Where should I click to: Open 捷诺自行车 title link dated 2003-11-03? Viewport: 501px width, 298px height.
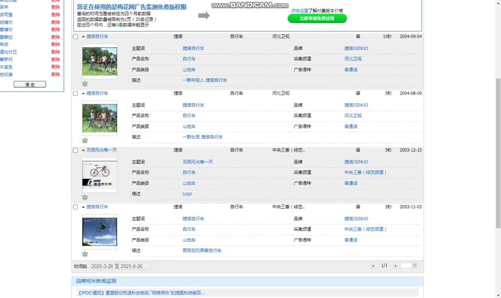pyautogui.click(x=97, y=207)
